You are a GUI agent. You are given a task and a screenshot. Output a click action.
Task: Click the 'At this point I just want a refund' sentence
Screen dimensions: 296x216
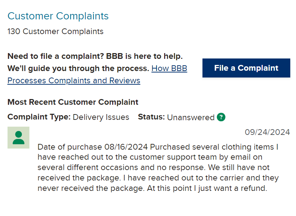pos(207,188)
